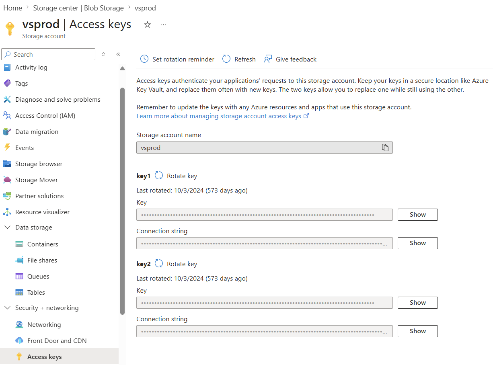Screen dimensions: 493x365
Task: Click the Partner solutions icon
Action: [x=7, y=196]
